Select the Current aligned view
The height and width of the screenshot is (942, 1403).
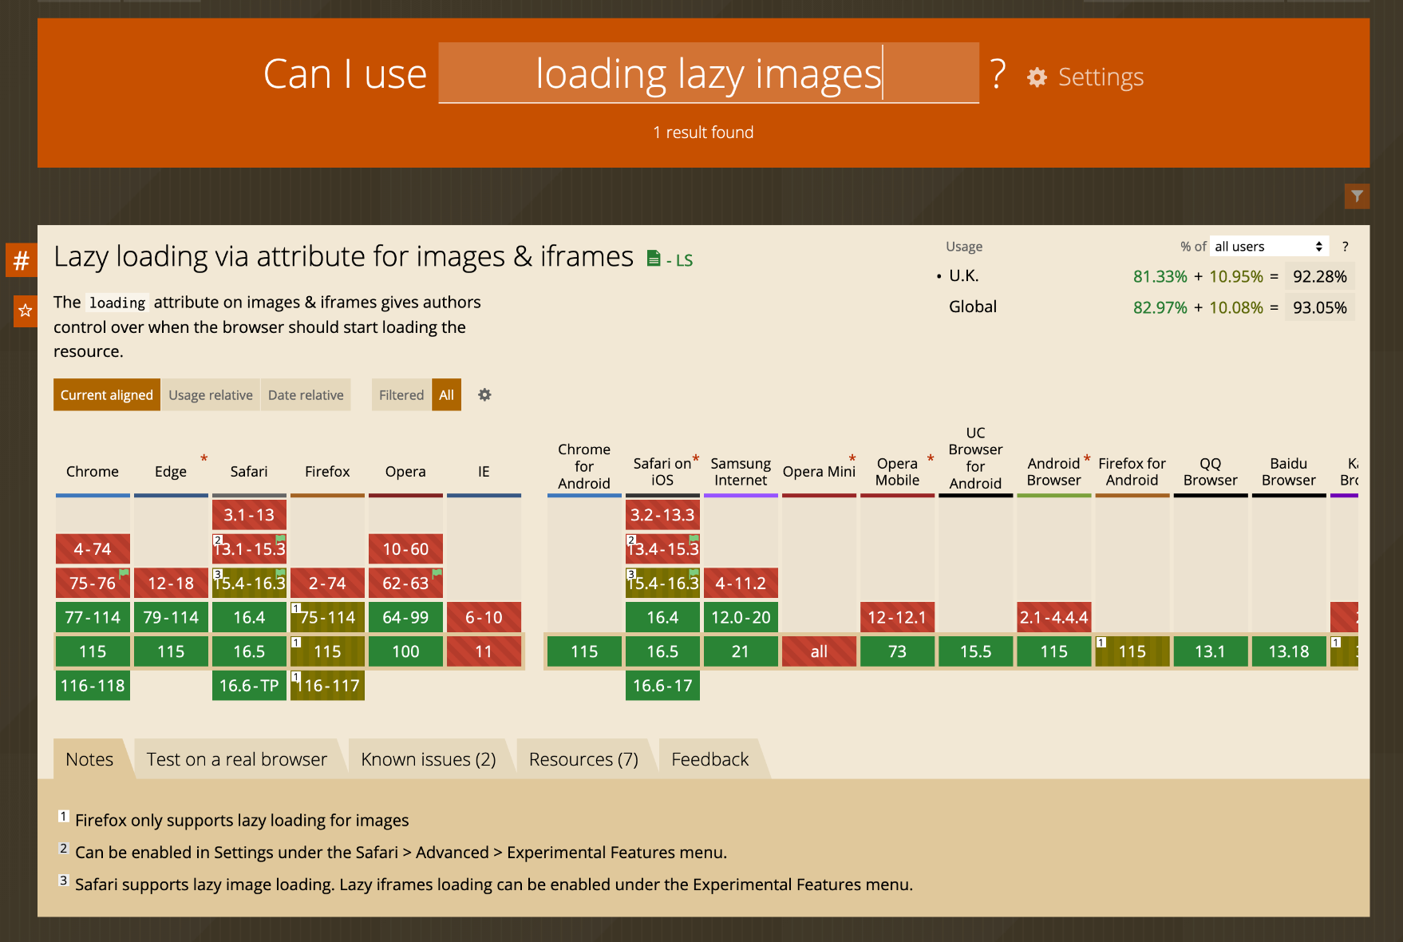click(x=107, y=394)
